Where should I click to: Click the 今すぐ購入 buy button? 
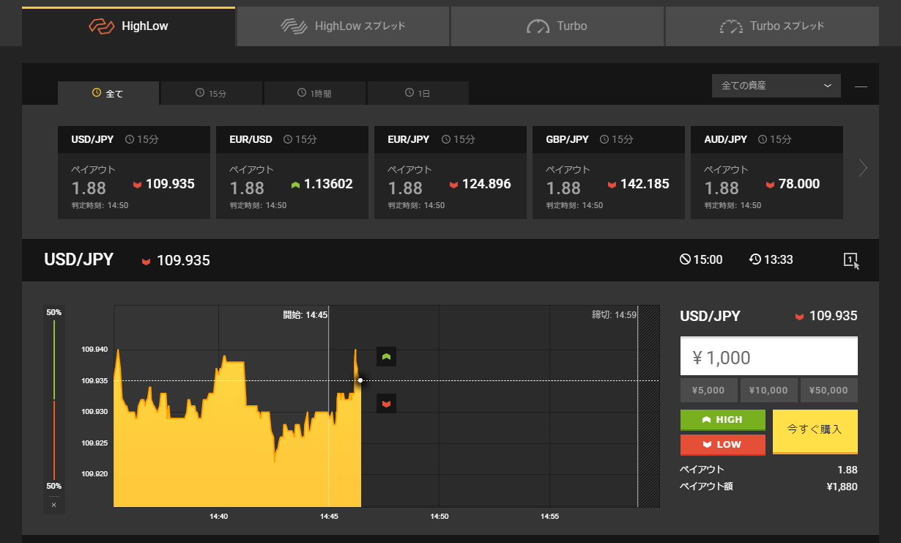(815, 432)
